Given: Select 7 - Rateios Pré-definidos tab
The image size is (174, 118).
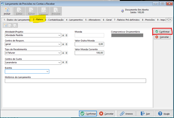Looking at the screenshot, I should (x=127, y=20).
